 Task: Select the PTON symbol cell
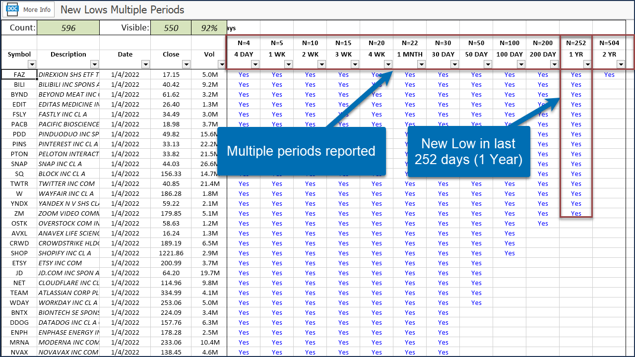pyautogui.click(x=19, y=154)
